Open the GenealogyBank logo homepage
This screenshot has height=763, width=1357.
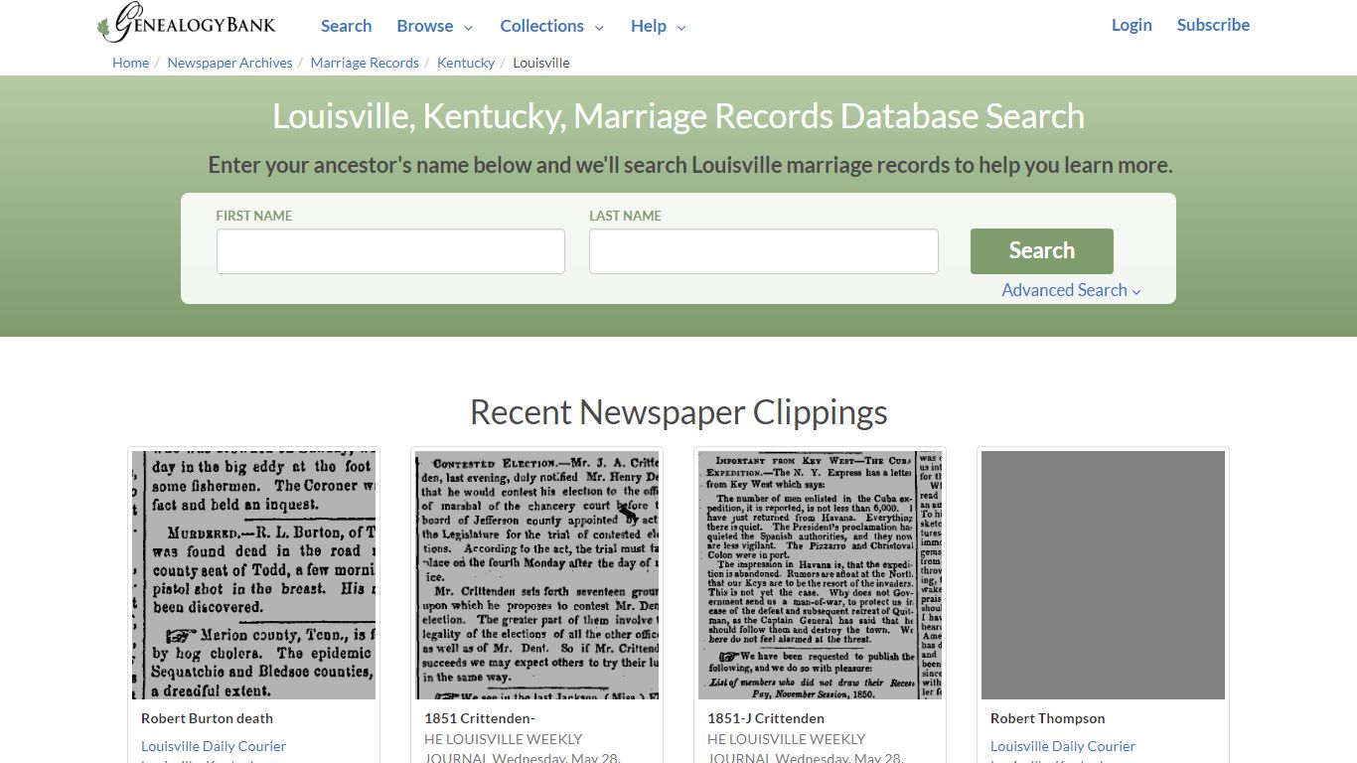point(186,23)
